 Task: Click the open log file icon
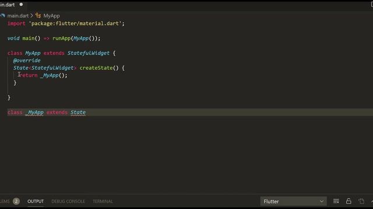point(361,201)
